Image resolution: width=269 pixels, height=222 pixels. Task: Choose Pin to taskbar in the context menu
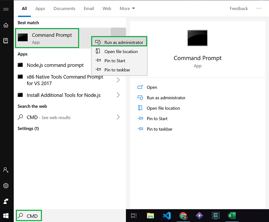pyautogui.click(x=119, y=70)
